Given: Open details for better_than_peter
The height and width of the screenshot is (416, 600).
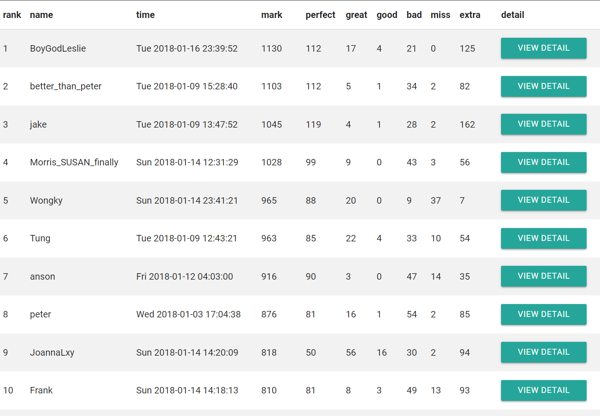Looking at the screenshot, I should click(x=543, y=86).
